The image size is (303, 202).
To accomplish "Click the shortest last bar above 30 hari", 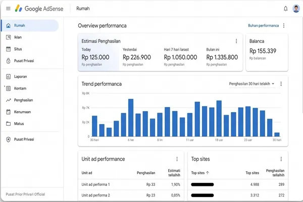I will [x=277, y=134].
